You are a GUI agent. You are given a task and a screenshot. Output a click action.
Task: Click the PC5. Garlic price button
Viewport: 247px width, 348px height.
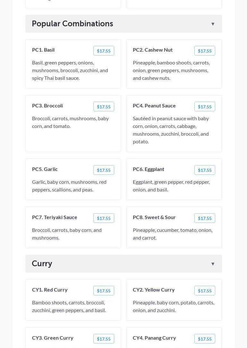point(104,170)
